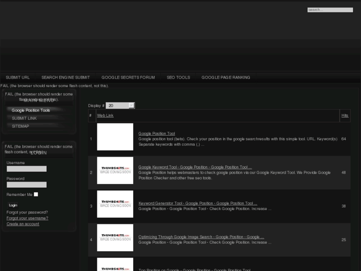361x271 pixels.
Task: Open Google Position Tool link
Action: 156,134
